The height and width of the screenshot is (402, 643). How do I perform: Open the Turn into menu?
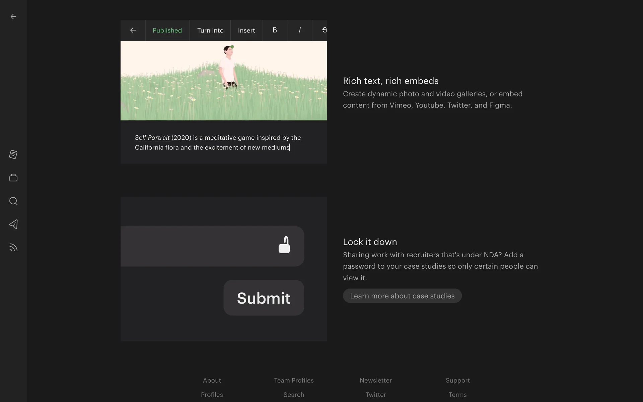(210, 30)
